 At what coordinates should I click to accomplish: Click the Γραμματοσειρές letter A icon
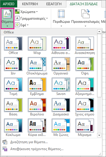point(17,18)
